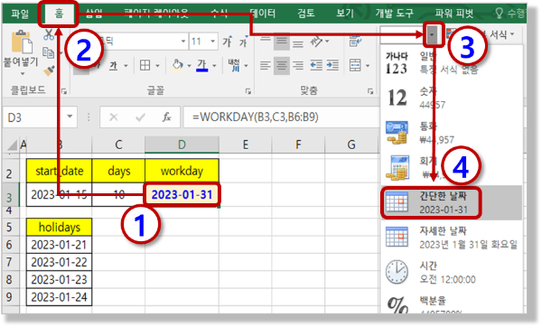Choose the 숫자 (Number) format option
542x327 pixels.
pos(451,98)
